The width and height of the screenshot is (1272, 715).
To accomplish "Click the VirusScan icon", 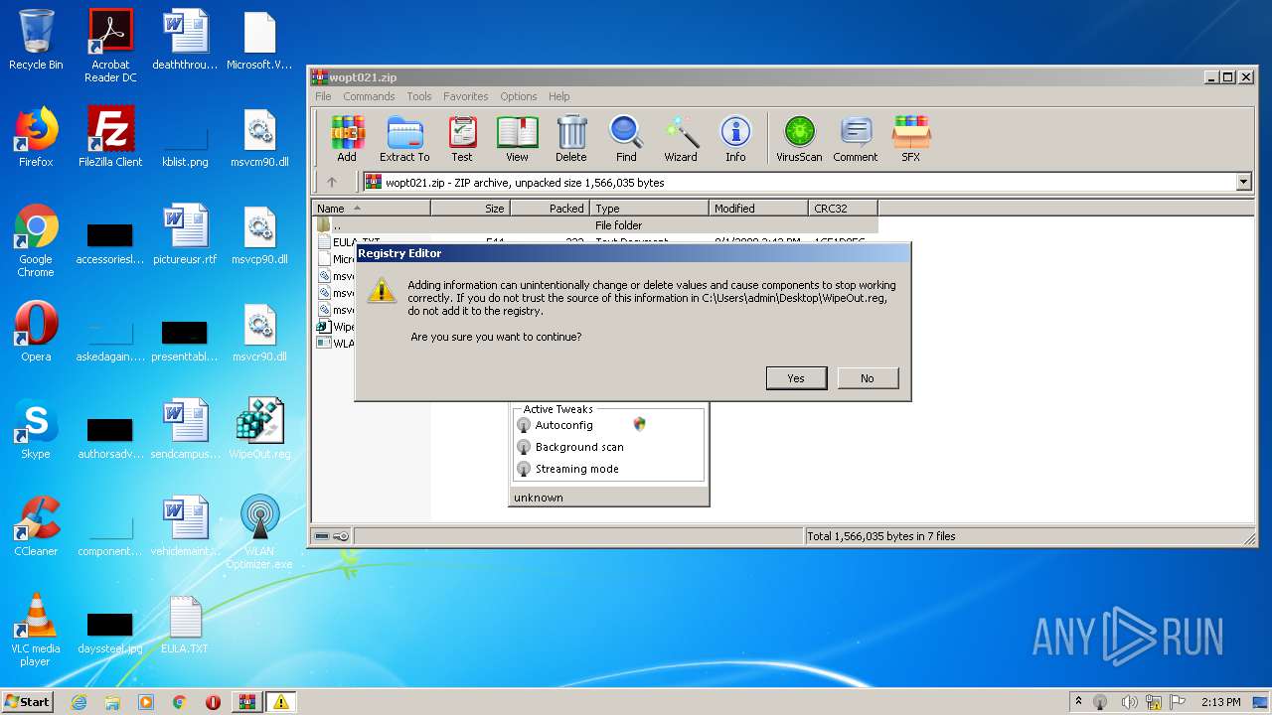I will coord(799,139).
